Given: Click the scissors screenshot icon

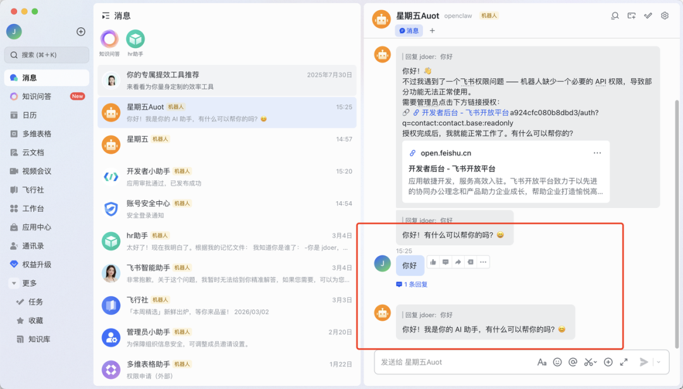Looking at the screenshot, I should click(588, 362).
